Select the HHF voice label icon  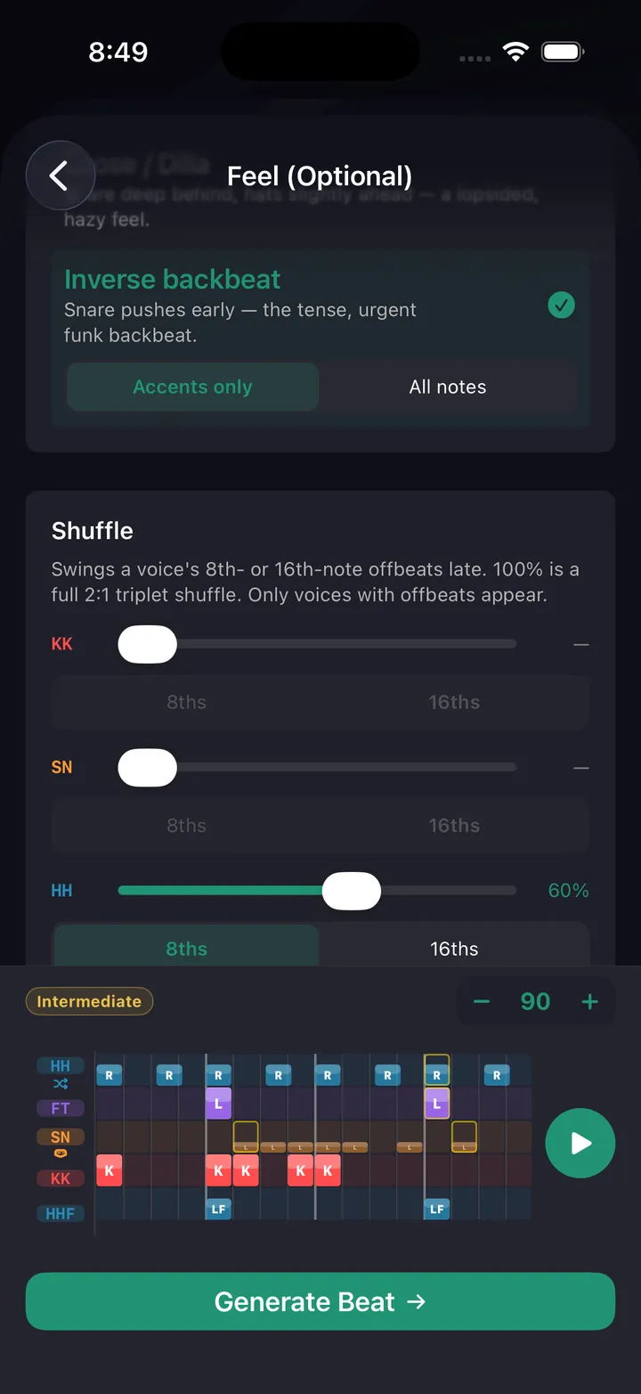[60, 1212]
